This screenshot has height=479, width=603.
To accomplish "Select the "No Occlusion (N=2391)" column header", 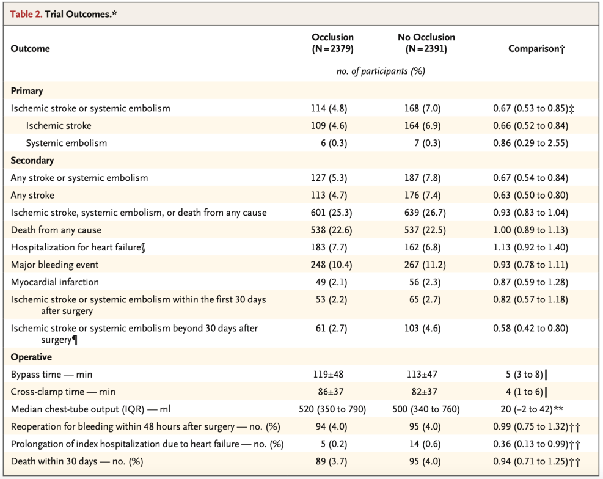I will [426, 43].
